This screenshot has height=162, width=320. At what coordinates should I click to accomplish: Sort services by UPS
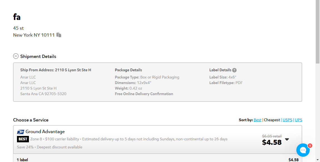298,120
